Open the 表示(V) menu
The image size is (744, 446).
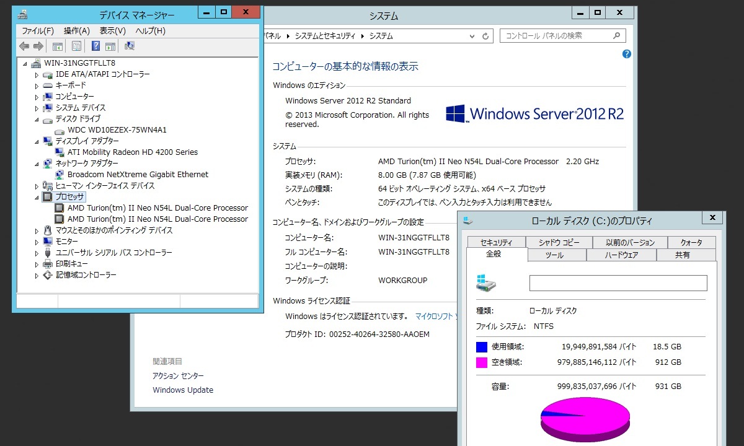coord(113,31)
